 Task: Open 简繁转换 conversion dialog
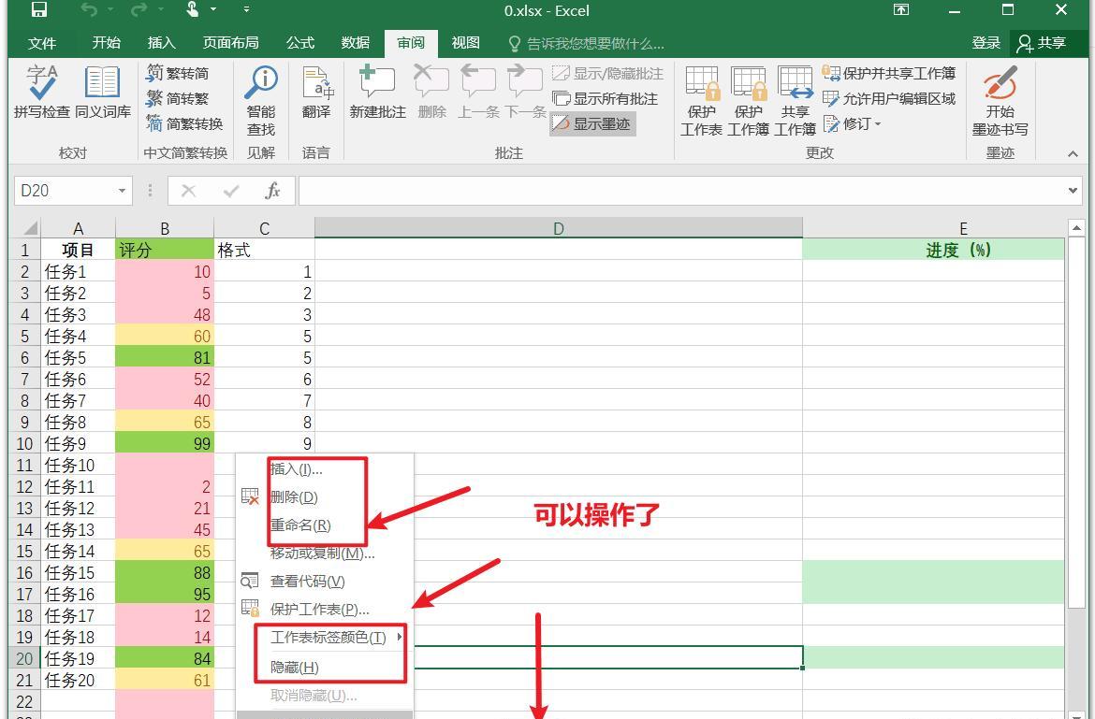pos(184,123)
